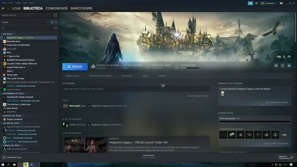Open Windows taskbar search
This screenshot has width=297, height=167.
[x=8, y=165]
